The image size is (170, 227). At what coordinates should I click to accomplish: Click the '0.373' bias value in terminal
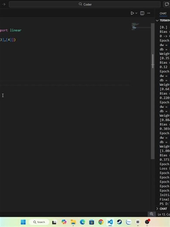pos(164,160)
